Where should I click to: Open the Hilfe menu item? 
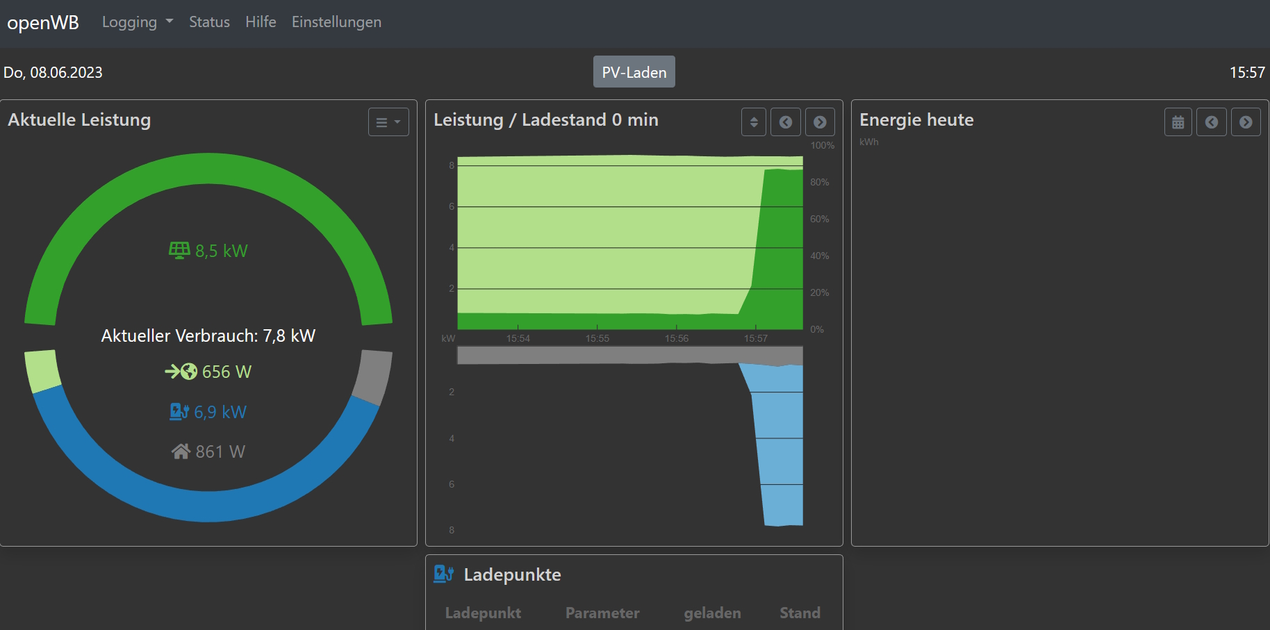click(x=261, y=22)
